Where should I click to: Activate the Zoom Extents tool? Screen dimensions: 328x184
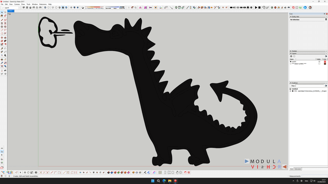point(2,66)
